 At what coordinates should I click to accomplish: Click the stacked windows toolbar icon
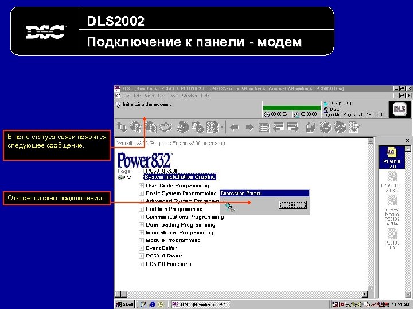point(310,128)
